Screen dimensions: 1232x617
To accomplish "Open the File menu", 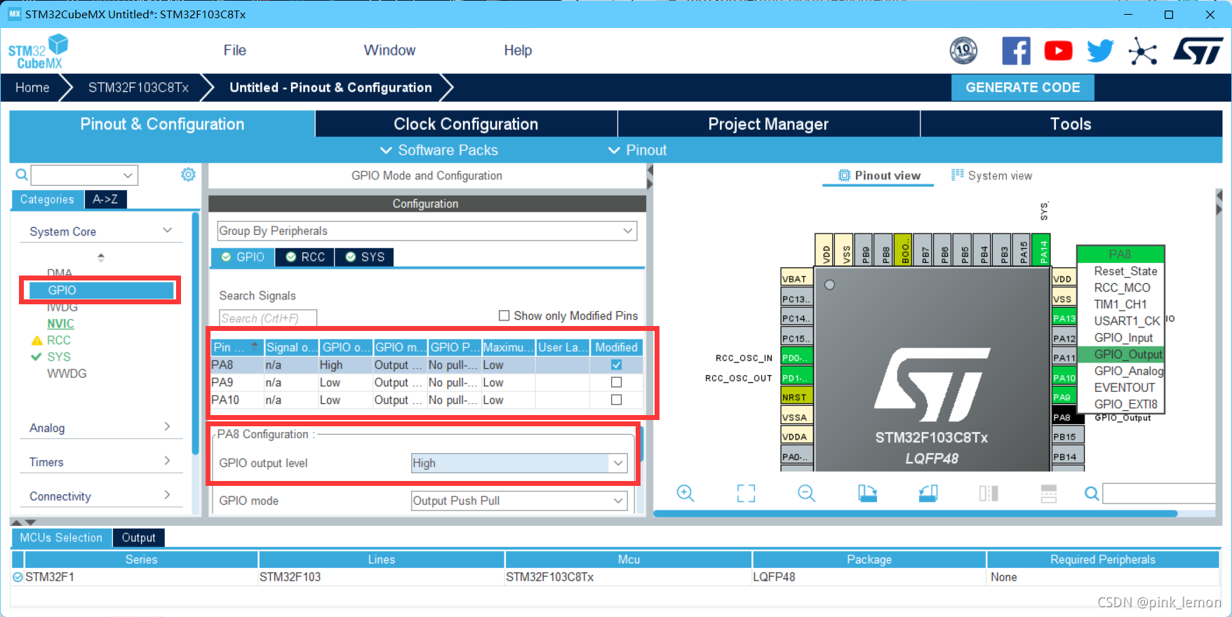I will coord(234,50).
